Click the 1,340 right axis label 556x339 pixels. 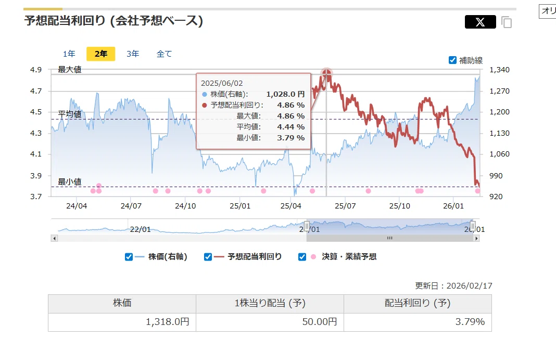tap(500, 70)
